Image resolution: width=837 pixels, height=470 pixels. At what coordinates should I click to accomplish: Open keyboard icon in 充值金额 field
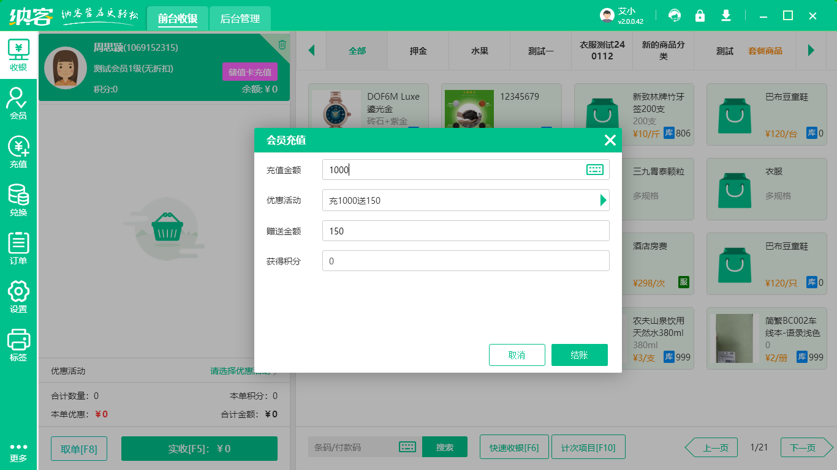click(594, 170)
